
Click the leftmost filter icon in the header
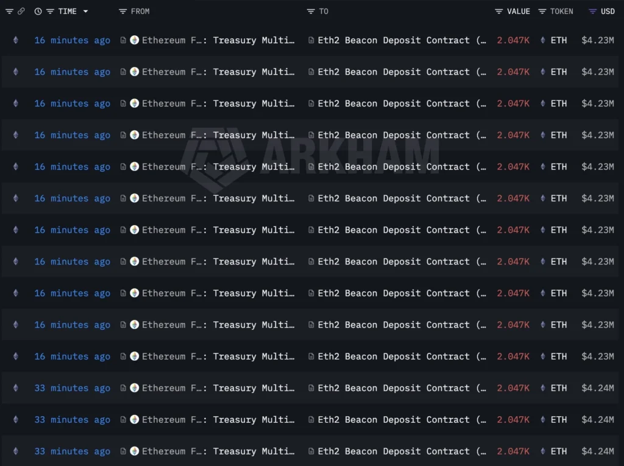[9, 10]
